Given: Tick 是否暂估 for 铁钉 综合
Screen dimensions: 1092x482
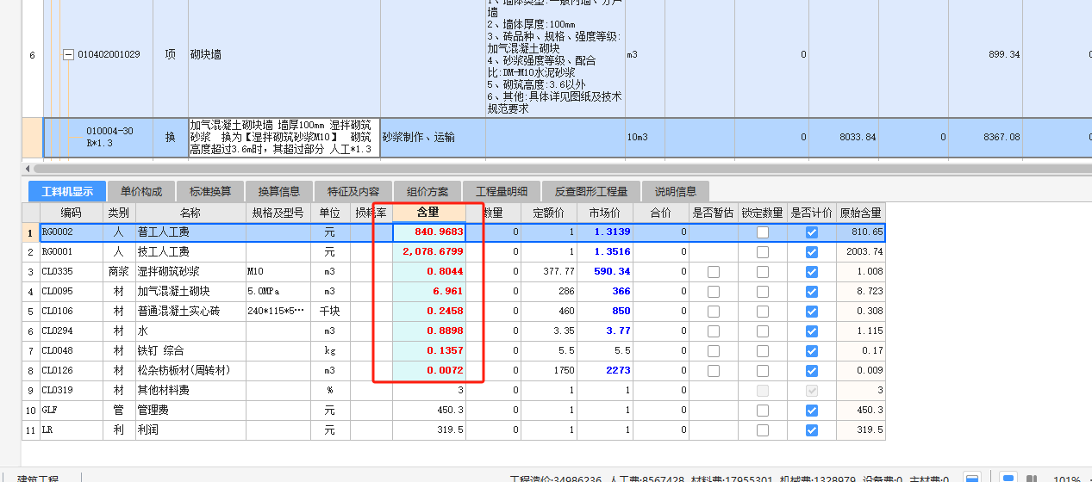Looking at the screenshot, I should tap(714, 351).
